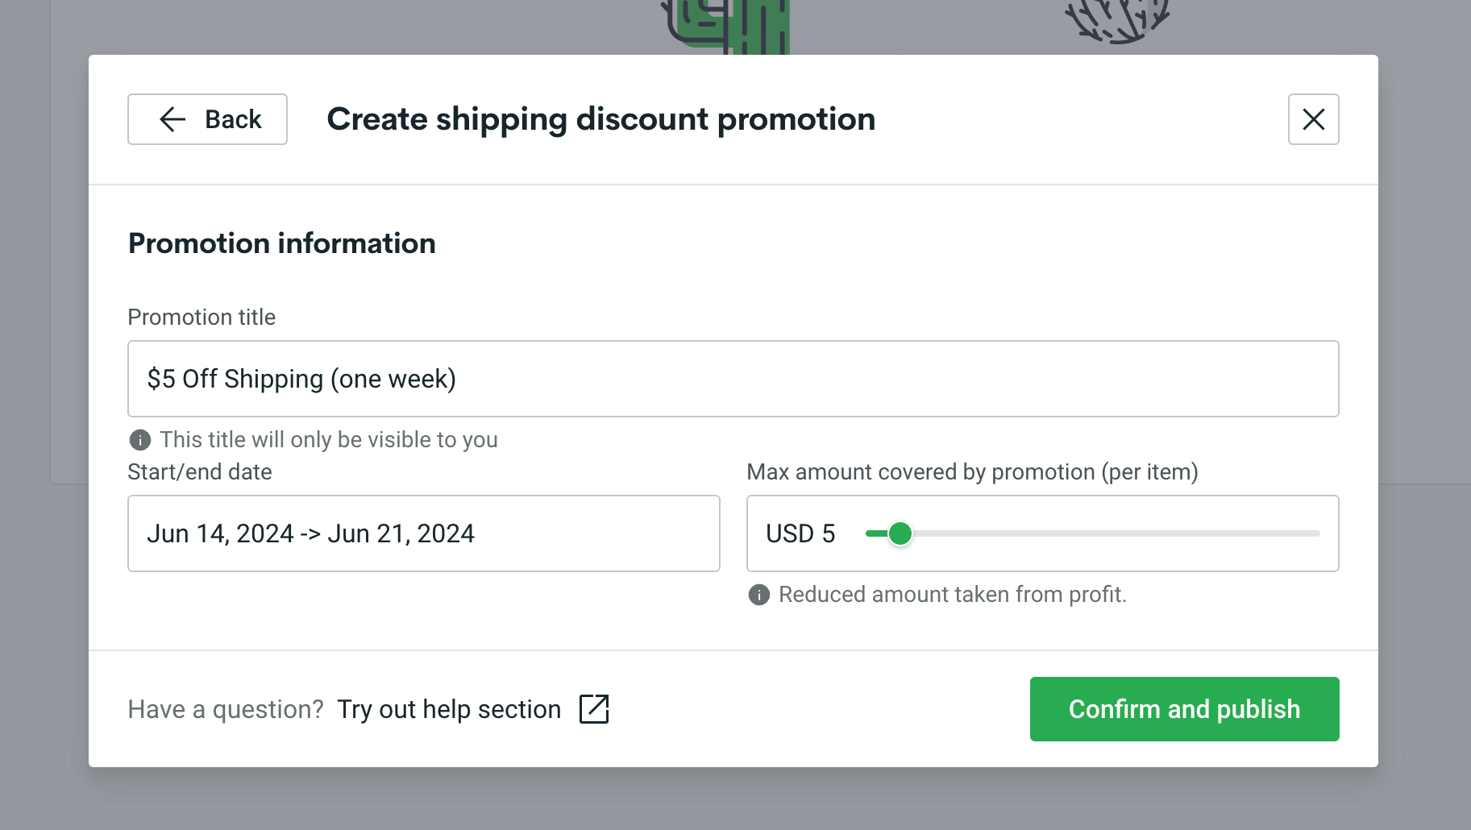Click the Back button
This screenshot has width=1471, height=830.
coord(207,119)
